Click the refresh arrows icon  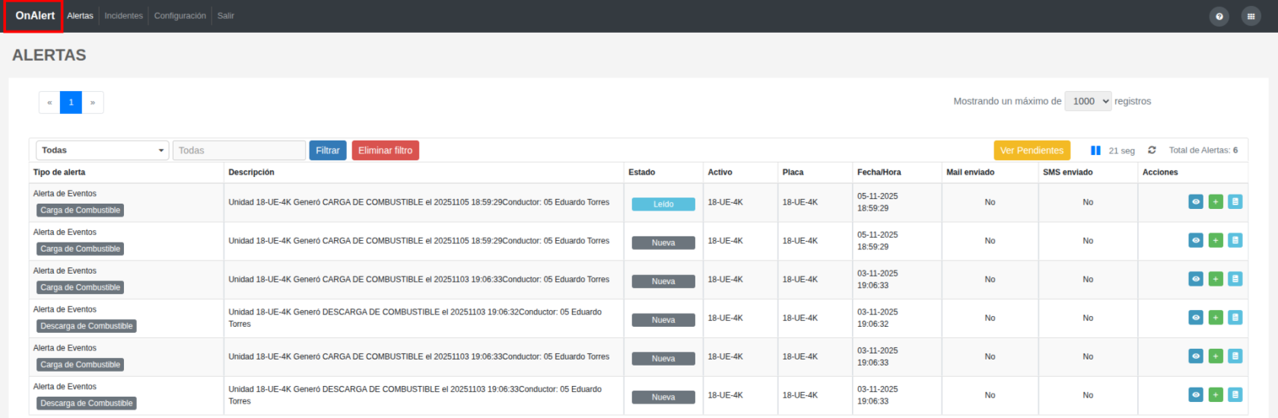click(x=1152, y=150)
